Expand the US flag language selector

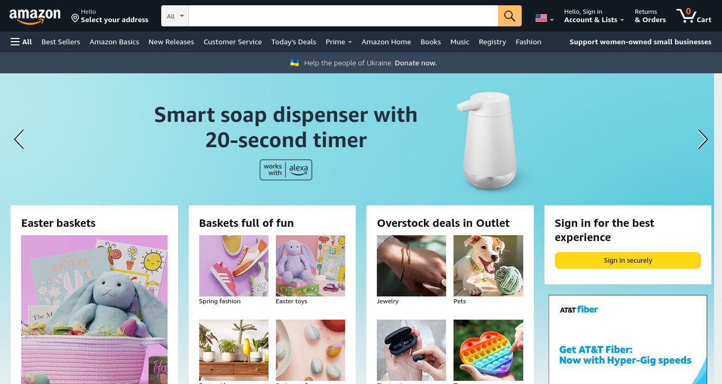[544, 18]
